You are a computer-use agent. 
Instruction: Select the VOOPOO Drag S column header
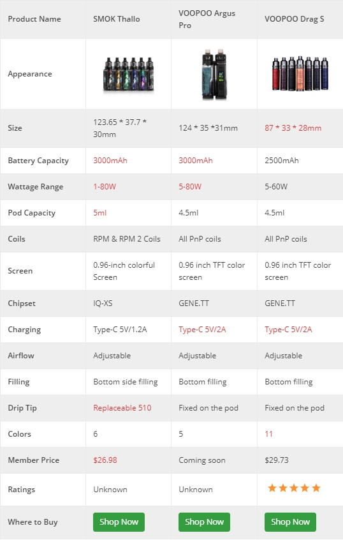click(x=294, y=19)
